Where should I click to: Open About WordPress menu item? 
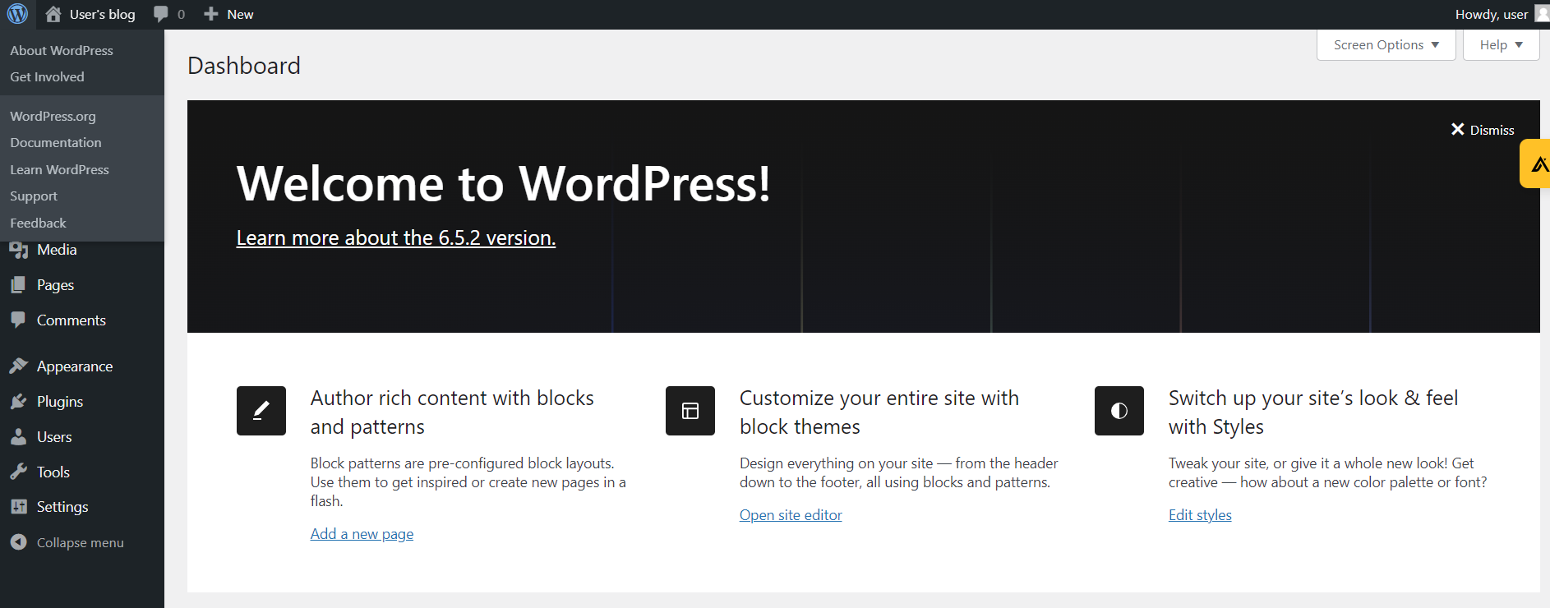[62, 50]
